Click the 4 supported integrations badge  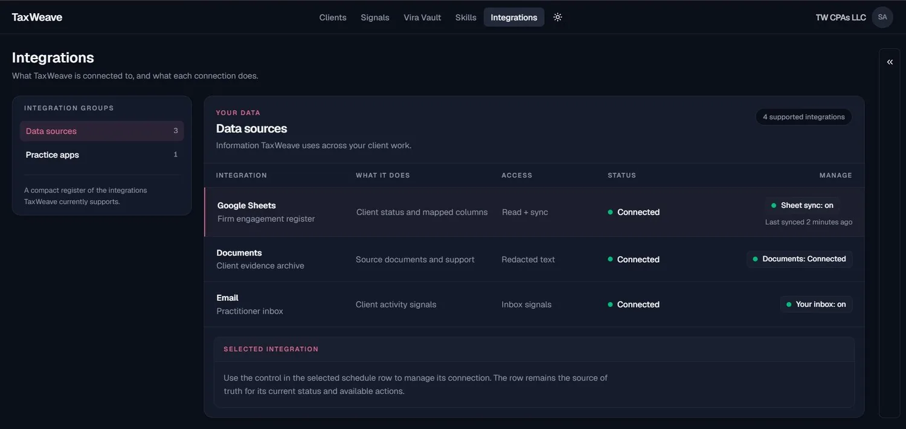(803, 117)
